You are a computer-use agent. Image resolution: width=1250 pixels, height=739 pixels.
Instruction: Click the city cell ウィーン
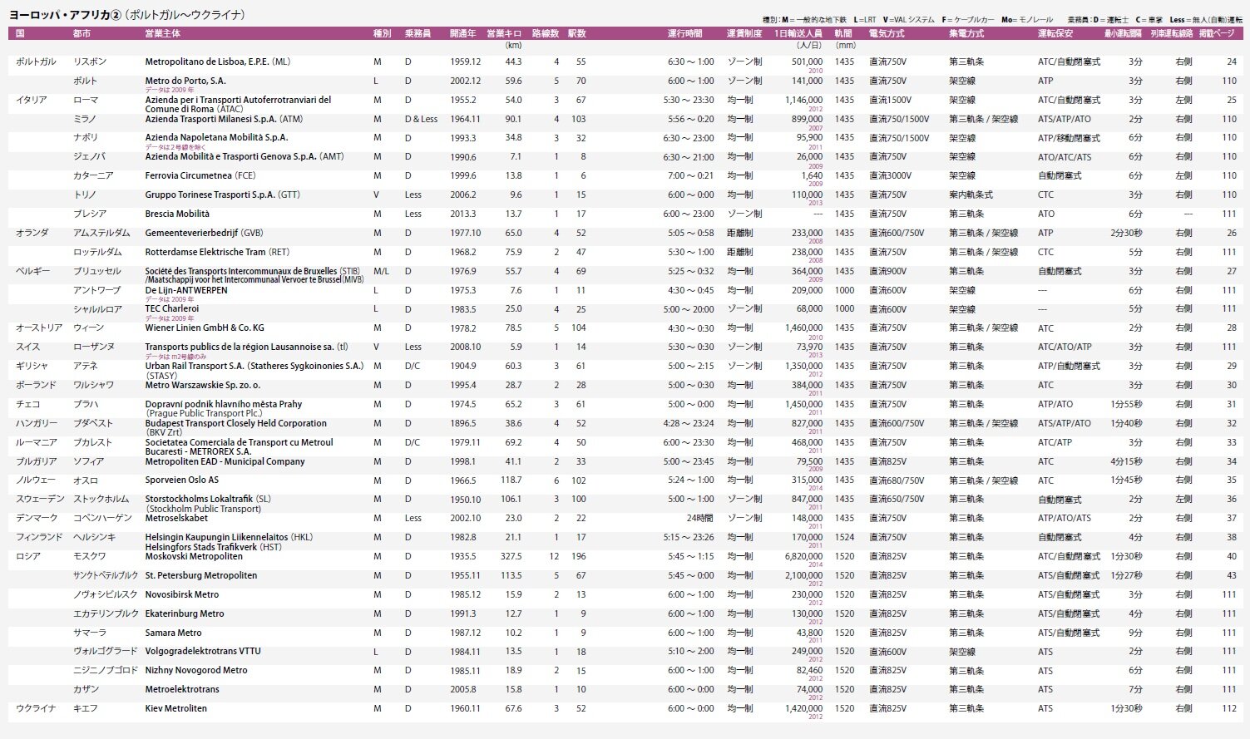click(89, 328)
